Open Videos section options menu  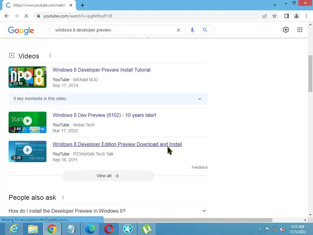coord(50,56)
